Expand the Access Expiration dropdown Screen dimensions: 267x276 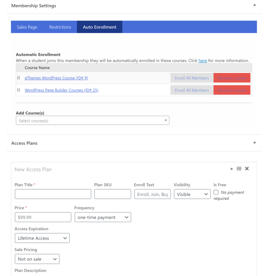tap(42, 238)
